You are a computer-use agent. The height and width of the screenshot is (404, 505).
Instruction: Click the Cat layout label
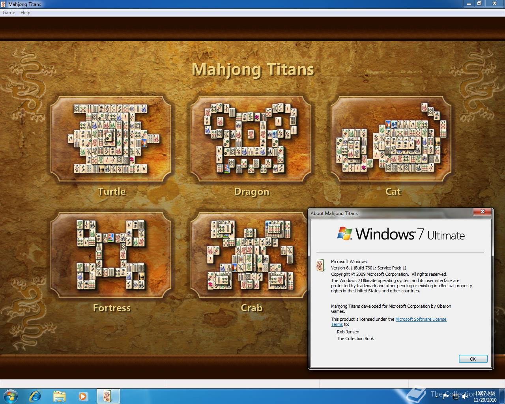tap(393, 192)
